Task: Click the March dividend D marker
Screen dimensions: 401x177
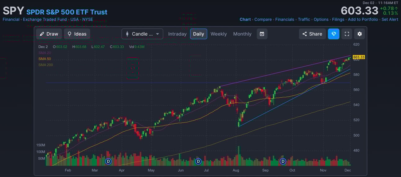Action: click(x=108, y=161)
